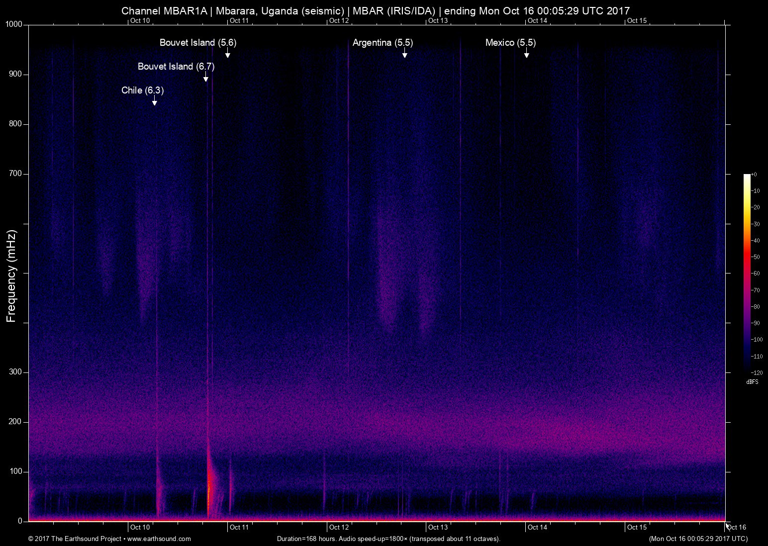This screenshot has width=768, height=546.
Task: Select the Mexico (5.5) event marker
Action: (x=510, y=43)
